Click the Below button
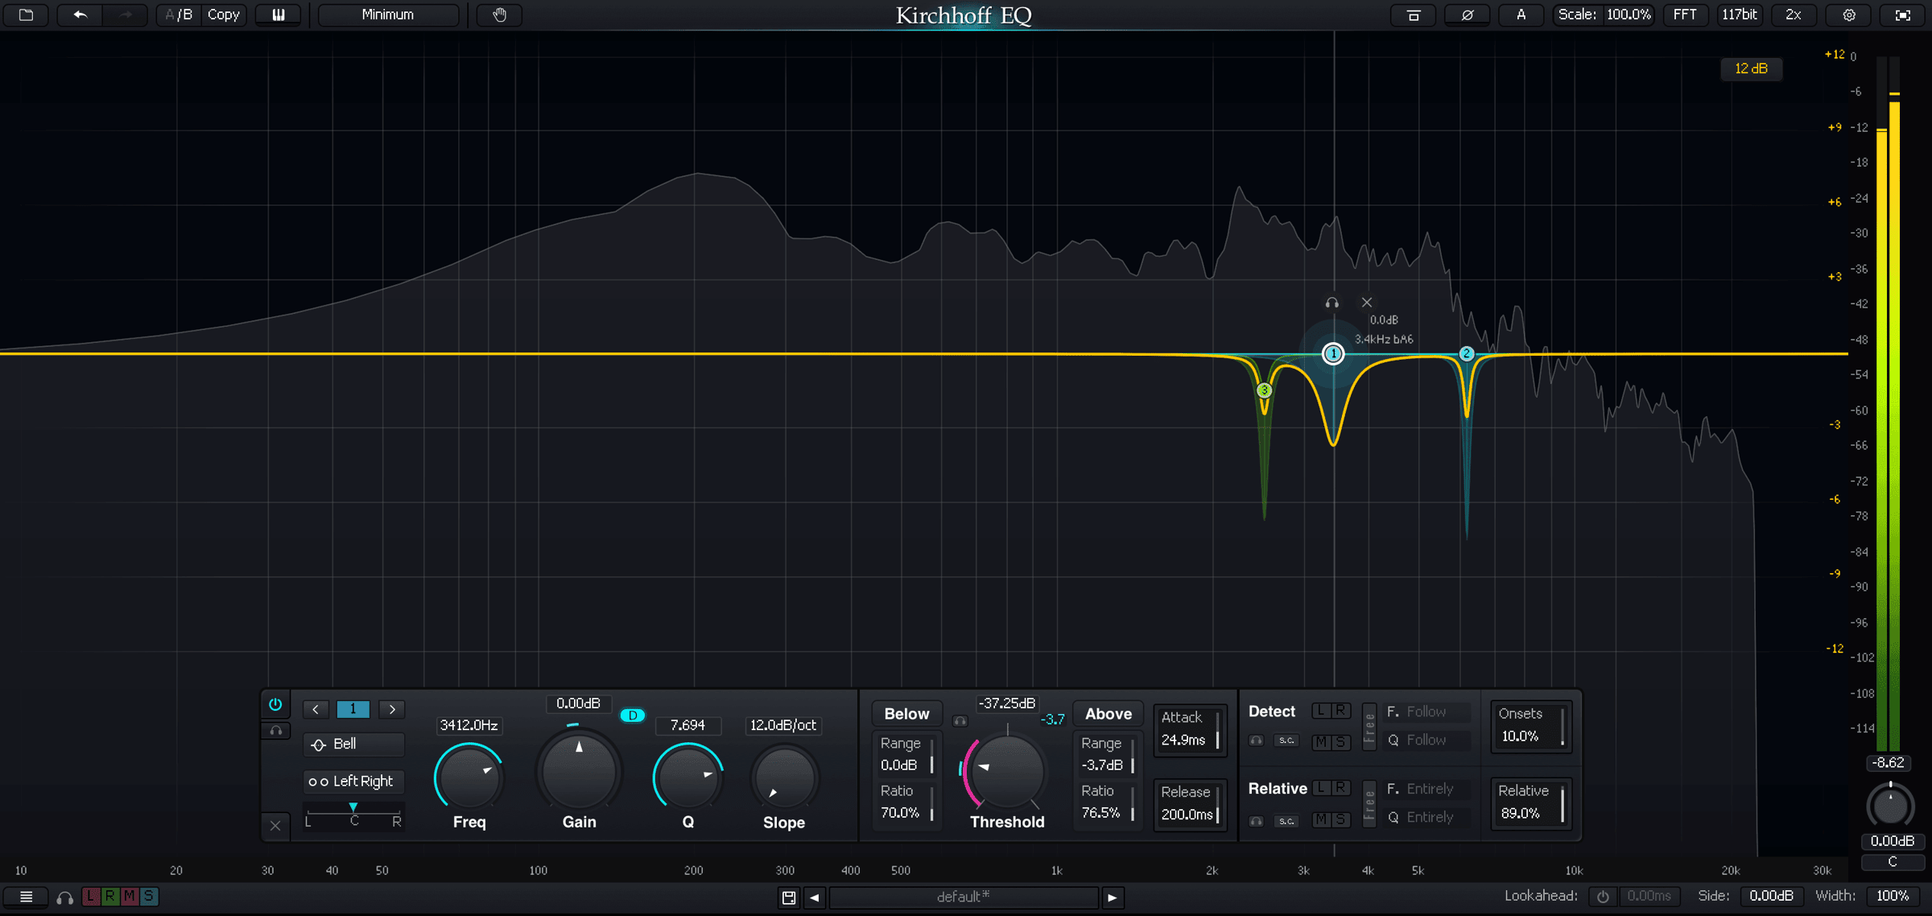This screenshot has width=1932, height=916. [906, 714]
